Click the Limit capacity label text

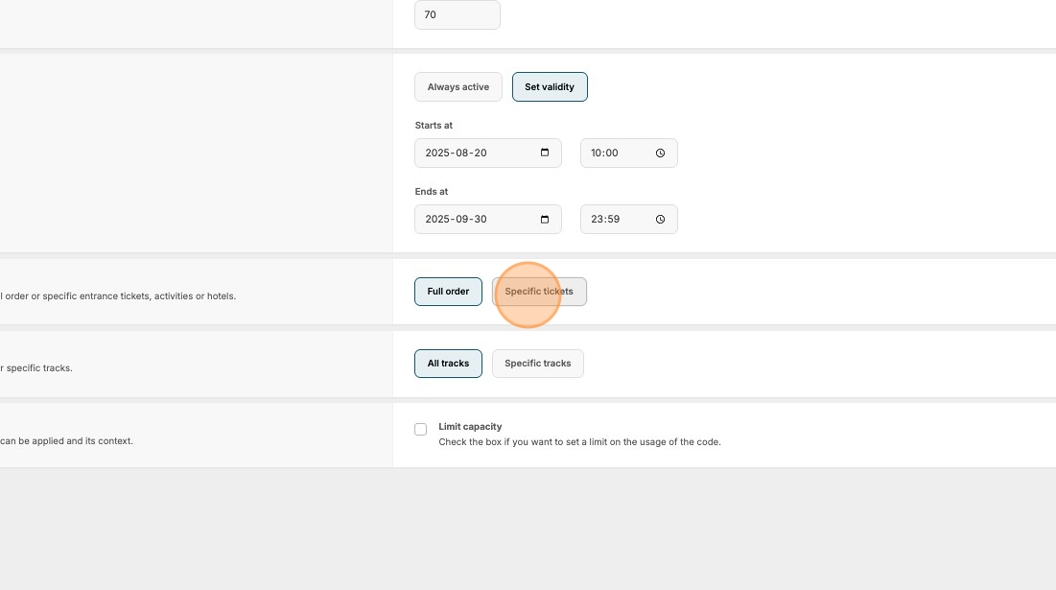tap(470, 426)
